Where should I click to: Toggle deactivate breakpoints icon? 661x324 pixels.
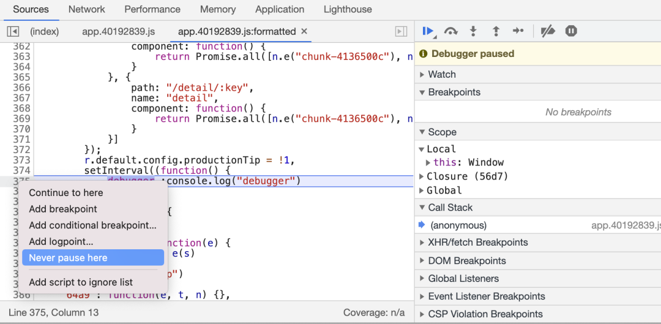pyautogui.click(x=548, y=31)
